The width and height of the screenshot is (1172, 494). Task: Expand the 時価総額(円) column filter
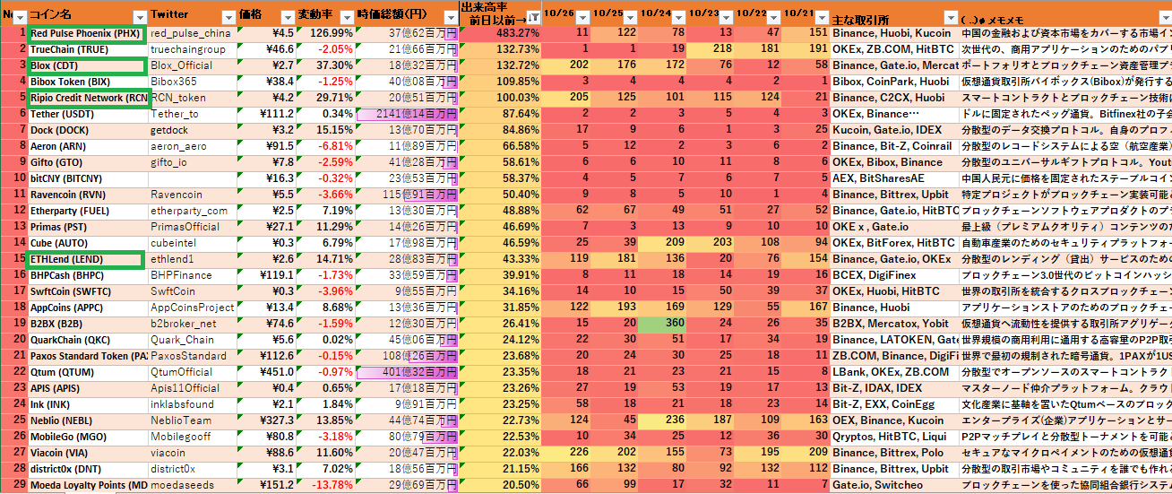click(450, 17)
